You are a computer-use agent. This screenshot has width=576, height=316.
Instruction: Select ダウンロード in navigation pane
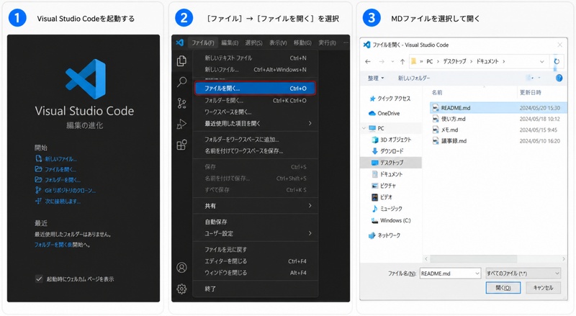coord(387,151)
